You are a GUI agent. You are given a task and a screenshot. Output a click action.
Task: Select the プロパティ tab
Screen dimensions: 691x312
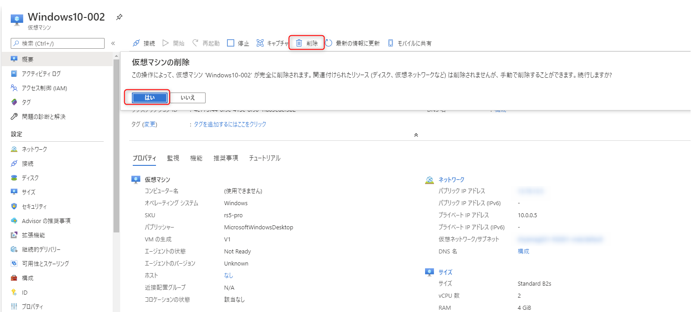144,158
